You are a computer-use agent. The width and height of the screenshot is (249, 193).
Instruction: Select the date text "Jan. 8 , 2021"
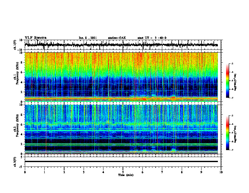point(88,38)
